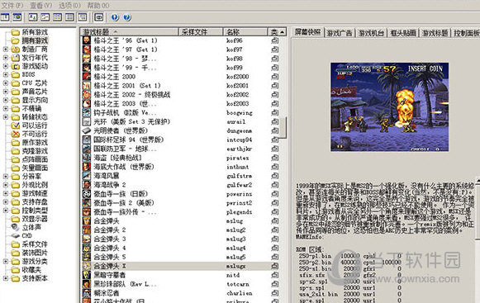The height and width of the screenshot is (303, 480).
Task: Sort by 采样文件 column header
Action: pos(201,32)
